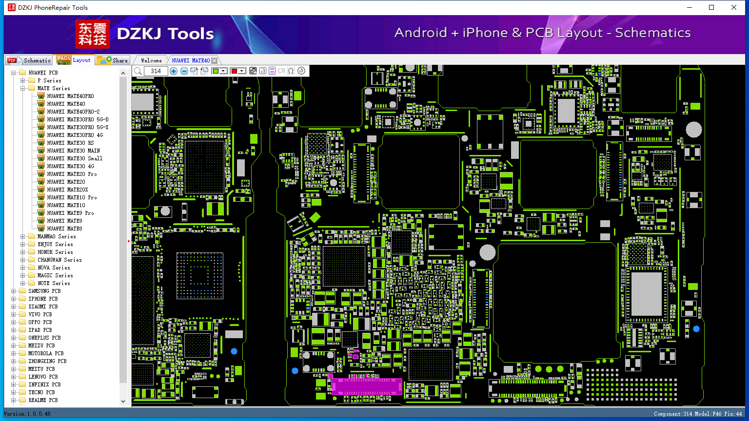This screenshot has width=749, height=421.
Task: Click the ENJOY Series folder icon
Action: tap(32, 244)
